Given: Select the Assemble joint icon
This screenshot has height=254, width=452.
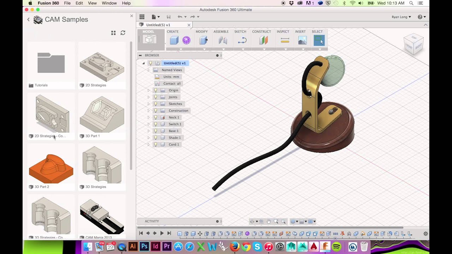Looking at the screenshot, I should (222, 40).
